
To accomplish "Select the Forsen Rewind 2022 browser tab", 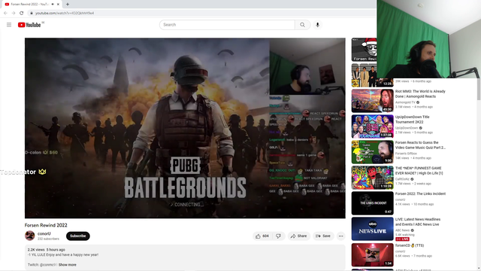I will [31, 5].
